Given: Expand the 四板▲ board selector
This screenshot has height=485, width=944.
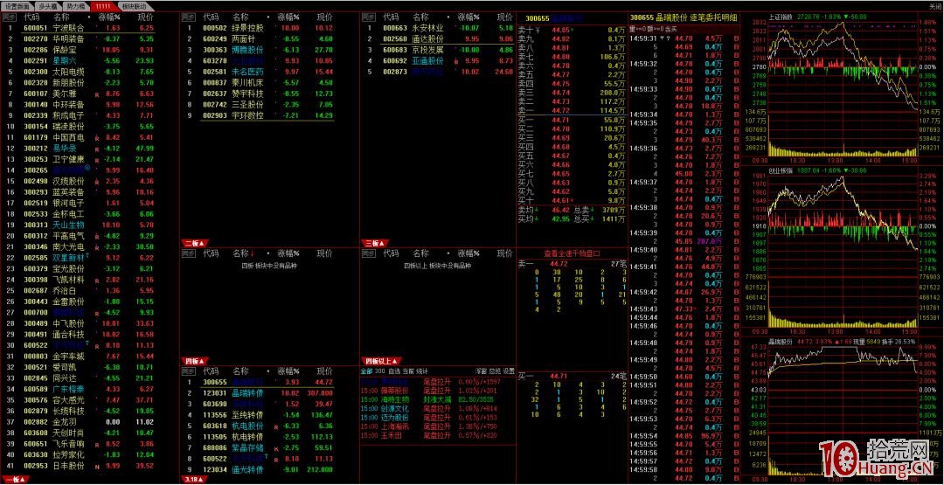Looking at the screenshot, I should 195,360.
